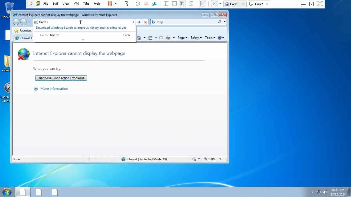Image resolution: width=351 pixels, height=197 pixels.
Task: Open the Tools menu in IE
Action: click(210, 38)
